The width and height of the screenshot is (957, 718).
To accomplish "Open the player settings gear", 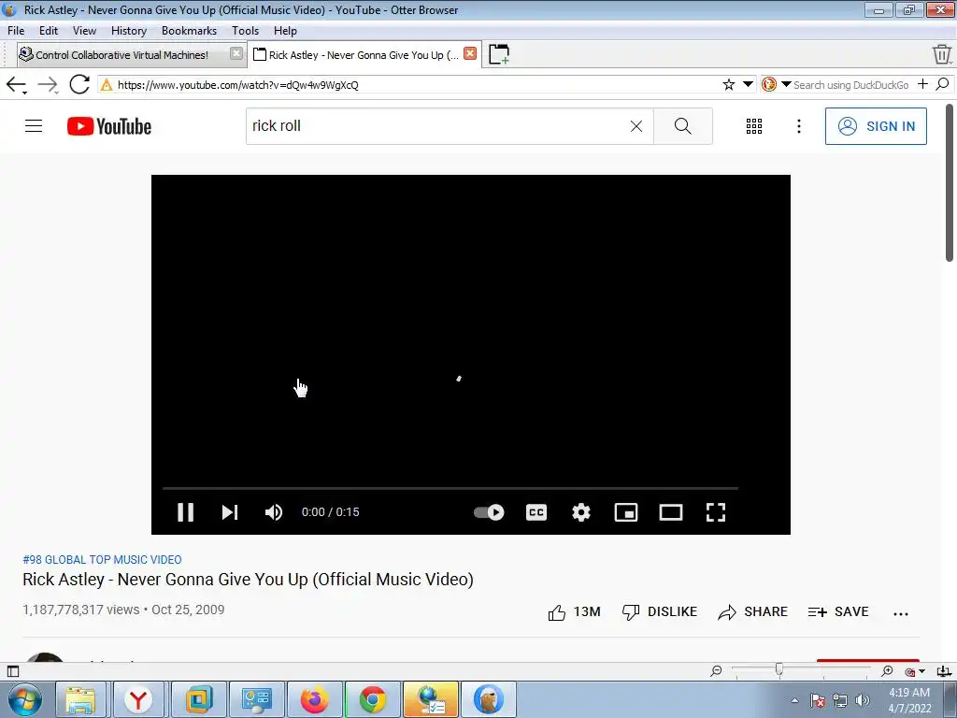I will coord(581,512).
